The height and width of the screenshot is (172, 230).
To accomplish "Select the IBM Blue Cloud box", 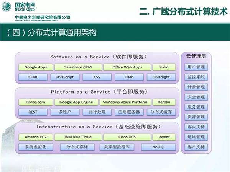I will point(78,137).
